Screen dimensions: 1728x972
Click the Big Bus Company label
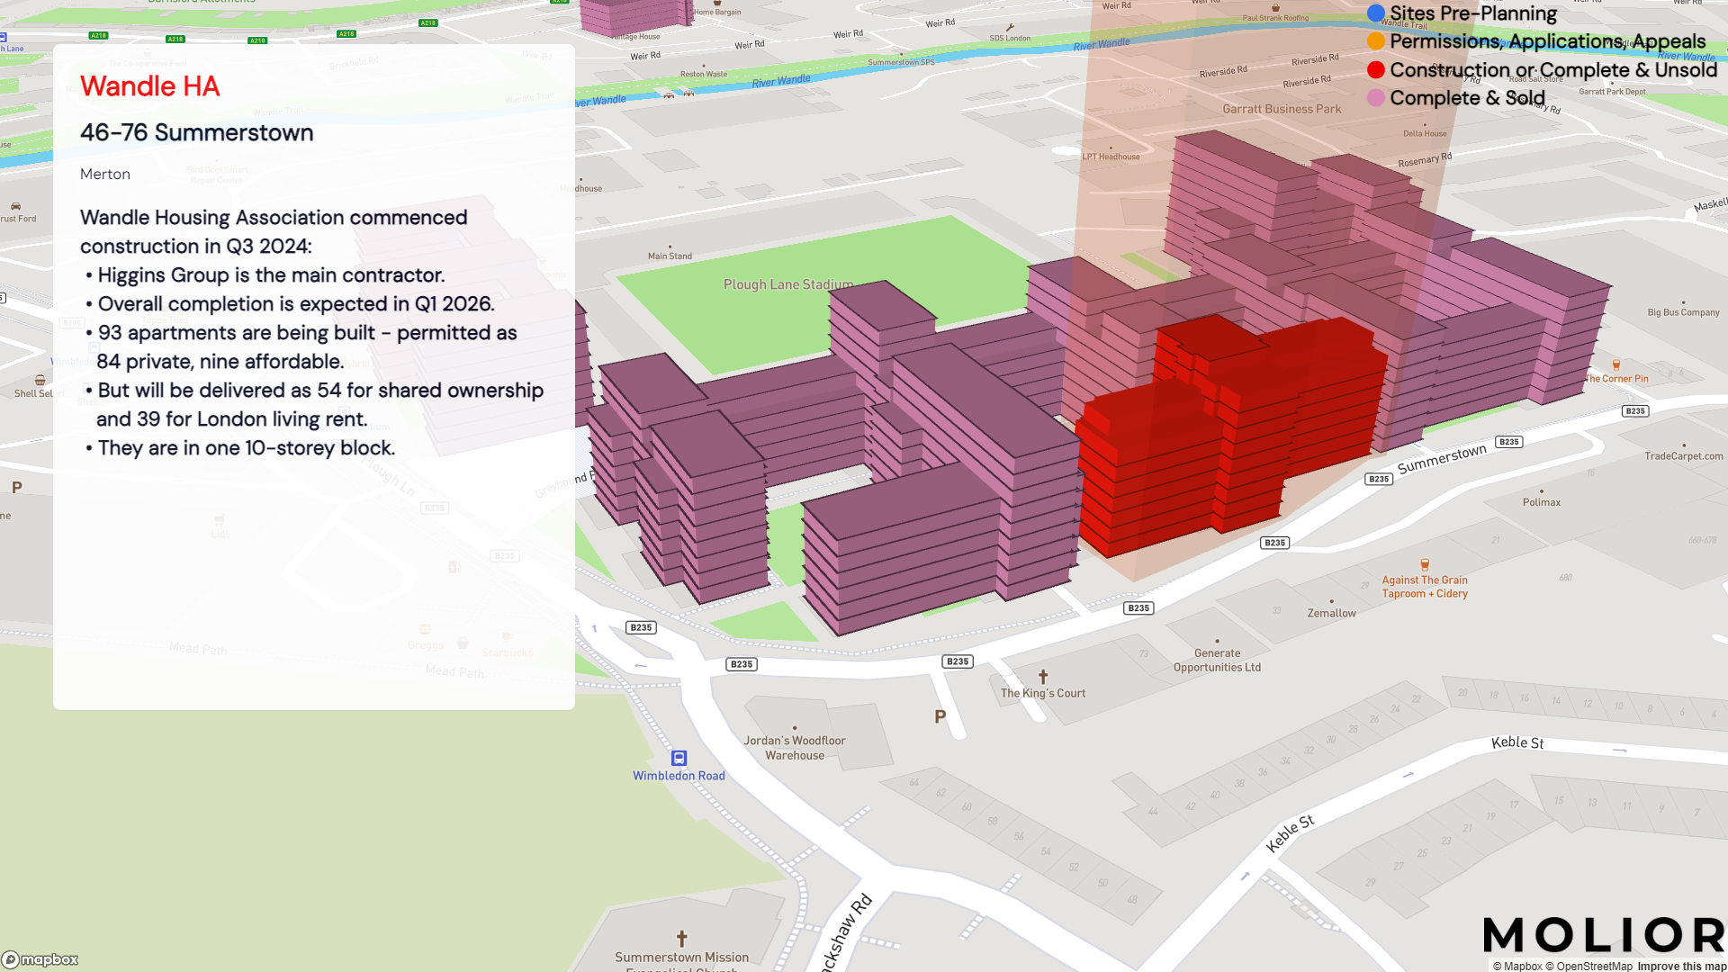[1683, 312]
